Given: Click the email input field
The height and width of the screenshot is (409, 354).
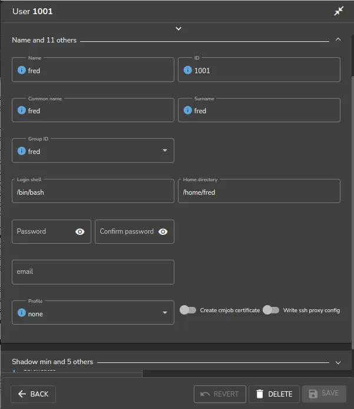Looking at the screenshot, I should [93, 272].
